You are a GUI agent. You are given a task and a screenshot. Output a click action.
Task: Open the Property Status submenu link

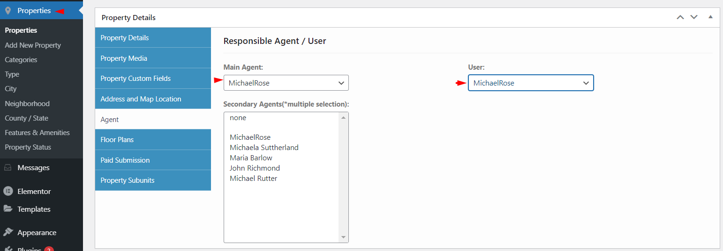click(x=28, y=147)
